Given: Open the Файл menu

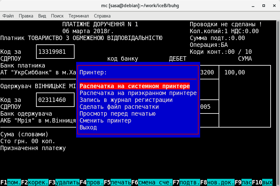Looking at the screenshot, I should point(8,16).
